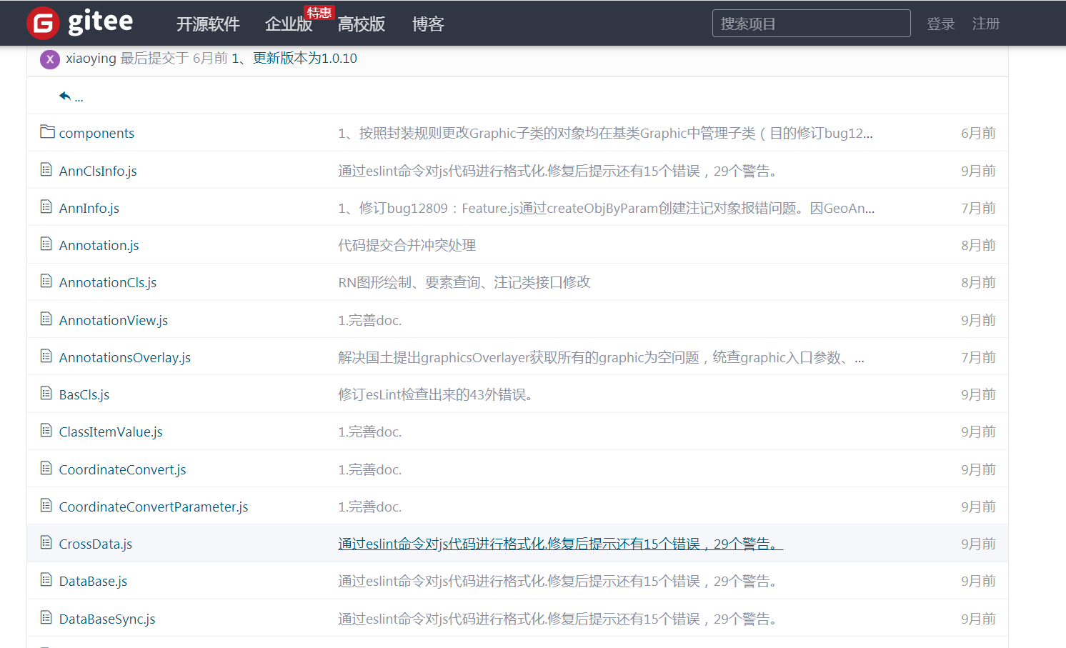
Task: Open the 博客 menu item
Action: pos(428,24)
